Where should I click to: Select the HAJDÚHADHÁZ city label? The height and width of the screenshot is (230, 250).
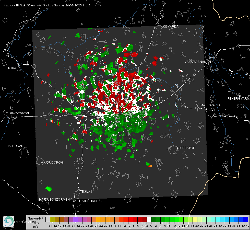(91, 201)
